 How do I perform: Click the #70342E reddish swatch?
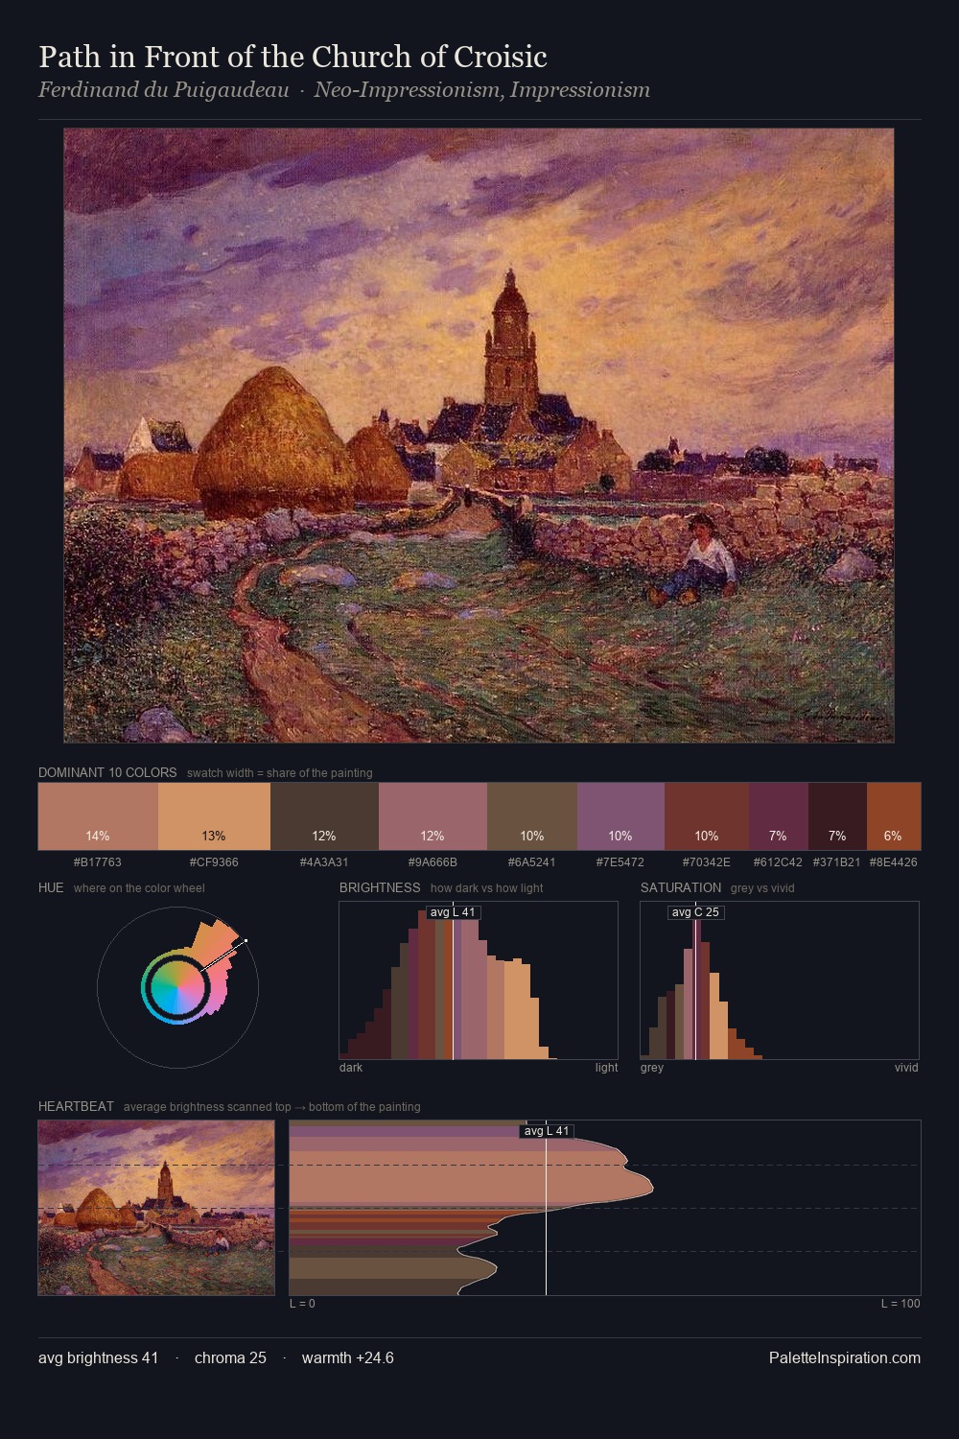point(707,816)
